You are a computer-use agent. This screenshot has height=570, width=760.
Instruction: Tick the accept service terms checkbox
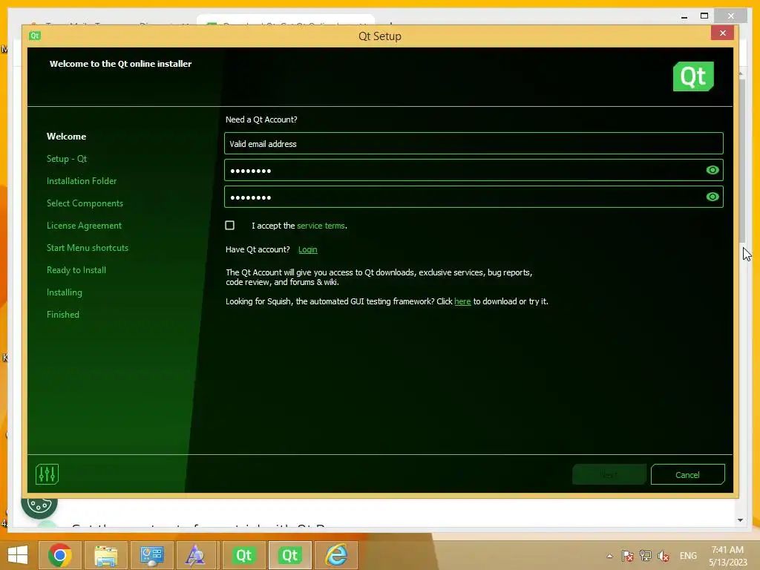click(230, 226)
